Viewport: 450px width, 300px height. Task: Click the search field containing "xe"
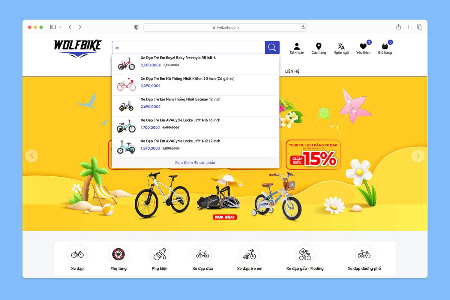point(188,47)
